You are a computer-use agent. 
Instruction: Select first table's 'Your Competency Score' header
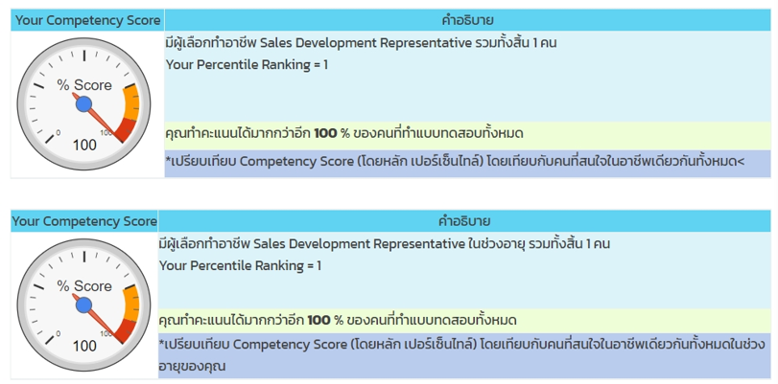point(87,20)
